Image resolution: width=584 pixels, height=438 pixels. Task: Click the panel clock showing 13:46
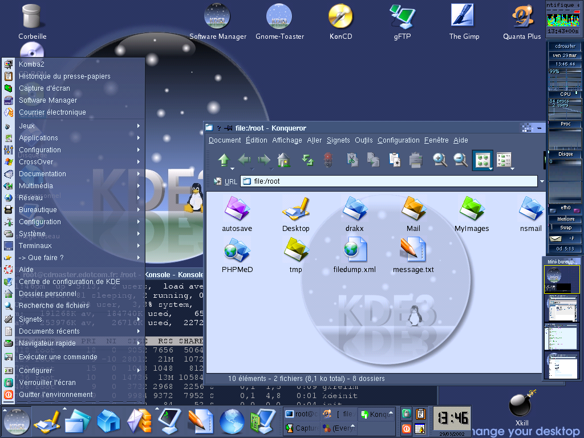pyautogui.click(x=452, y=418)
